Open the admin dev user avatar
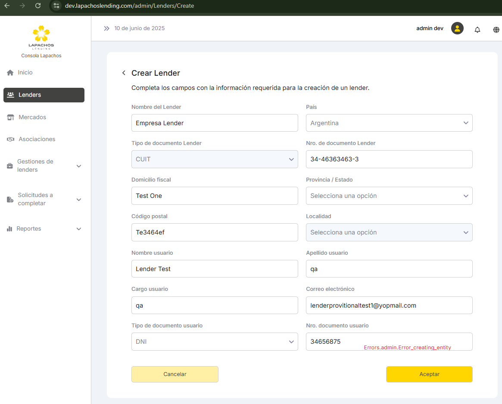The height and width of the screenshot is (404, 502). [x=457, y=28]
